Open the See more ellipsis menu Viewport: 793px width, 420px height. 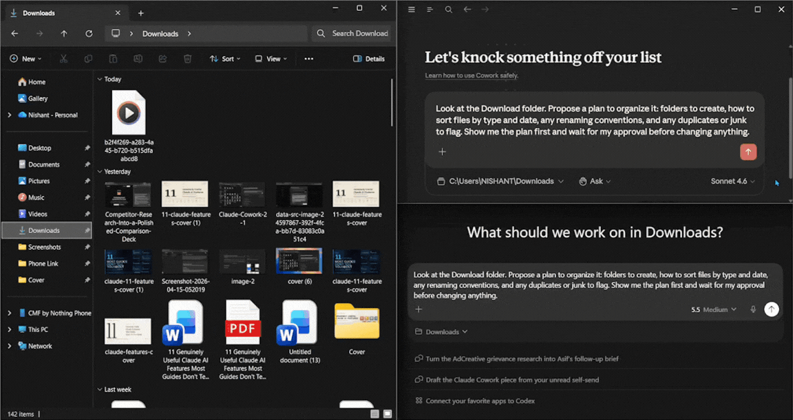[308, 58]
